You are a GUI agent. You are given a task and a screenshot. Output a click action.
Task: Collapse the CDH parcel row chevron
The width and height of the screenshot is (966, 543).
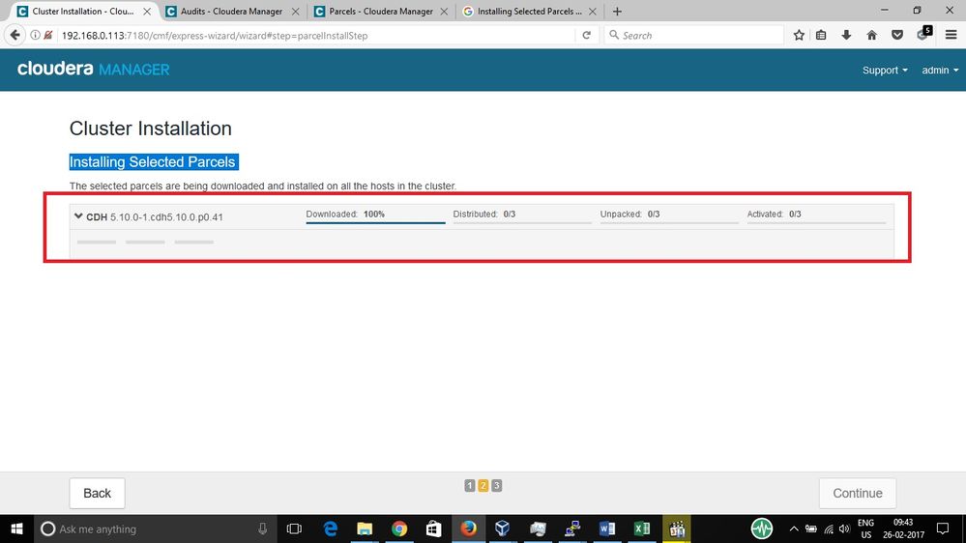click(78, 216)
